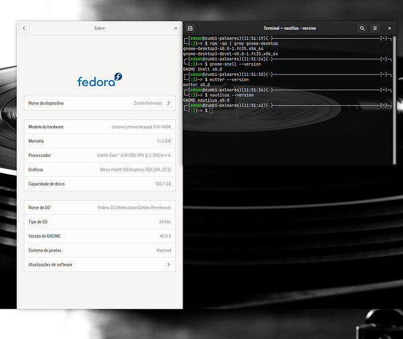Click the terminal prompt cursor
Screen dimensions: 403x339
coord(211,111)
